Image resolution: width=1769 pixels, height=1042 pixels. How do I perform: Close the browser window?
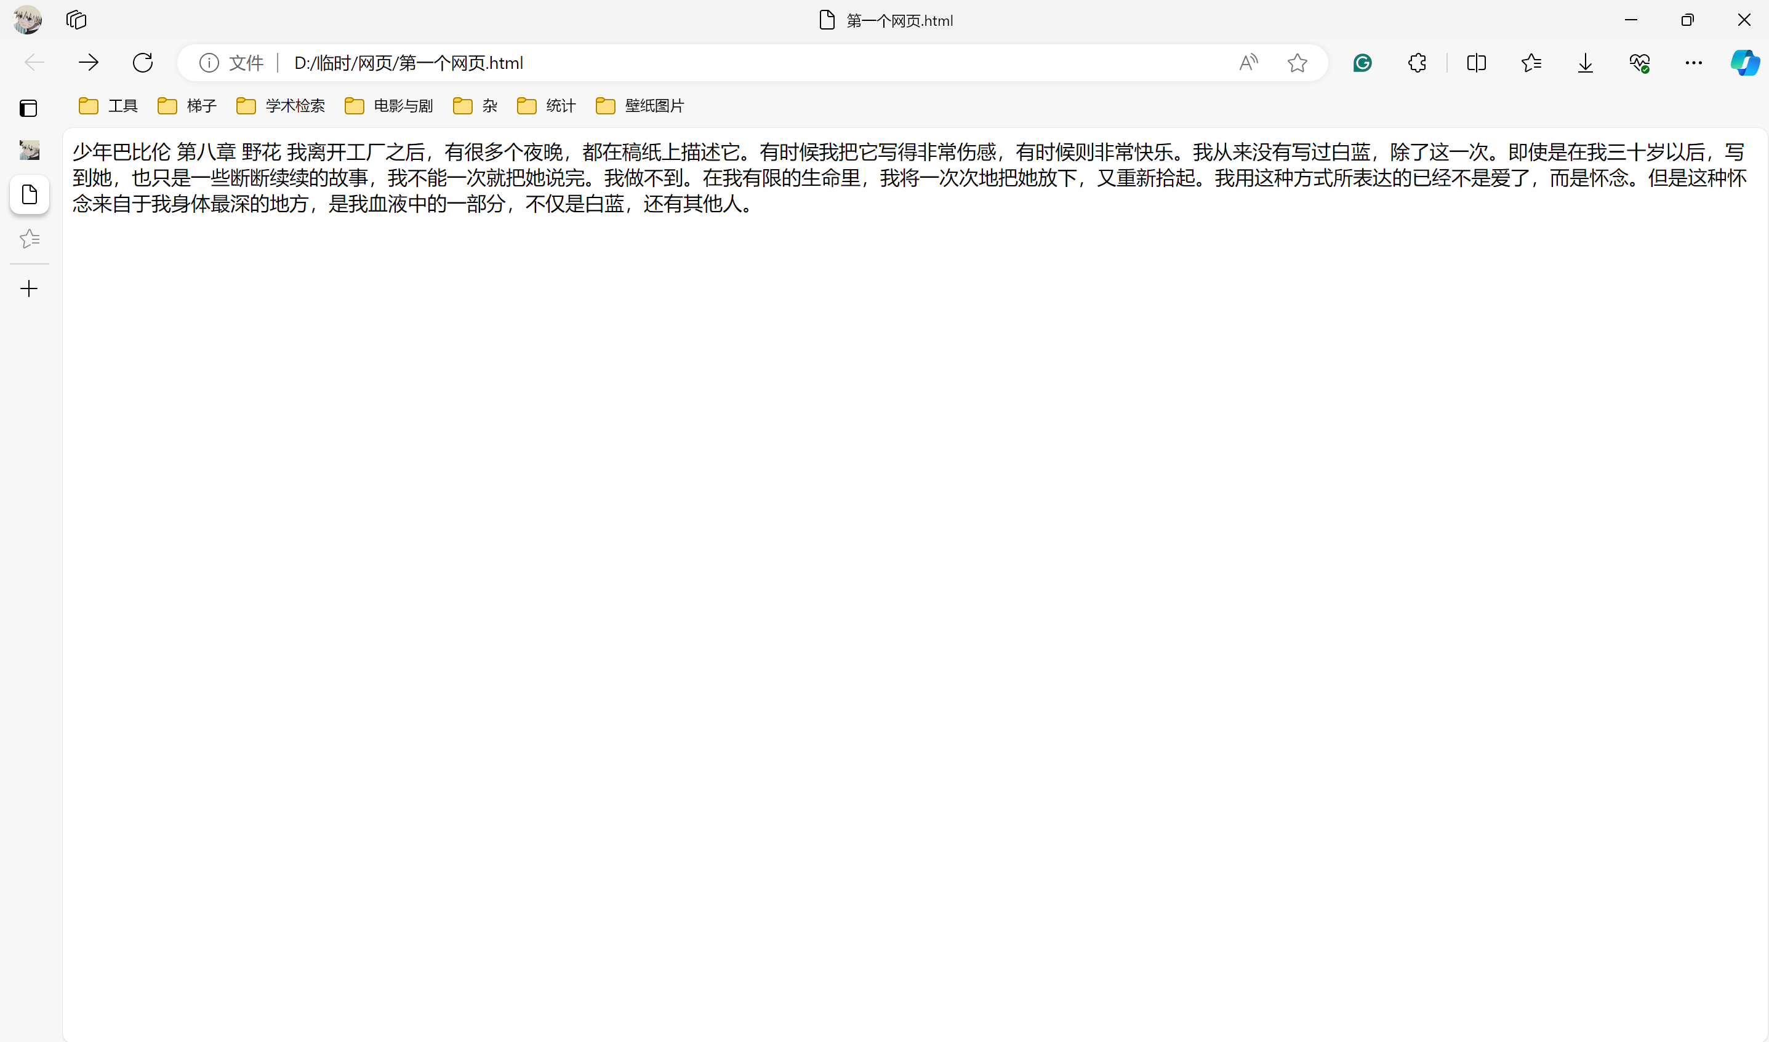(1744, 20)
